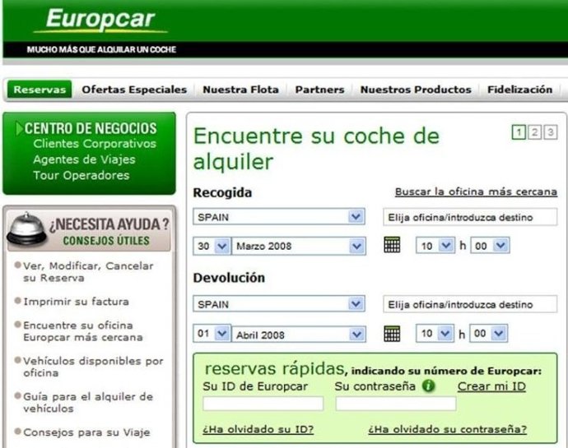This screenshot has width=568, height=448.
Task: Click ¿Ha olvidado su ID? link
Action: [x=258, y=429]
